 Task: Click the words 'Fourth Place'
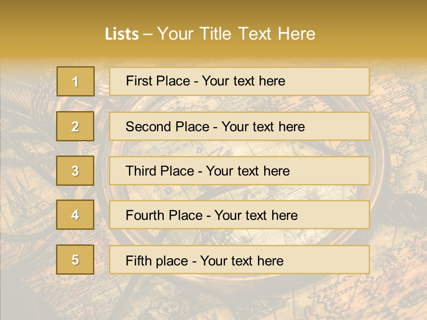click(164, 216)
